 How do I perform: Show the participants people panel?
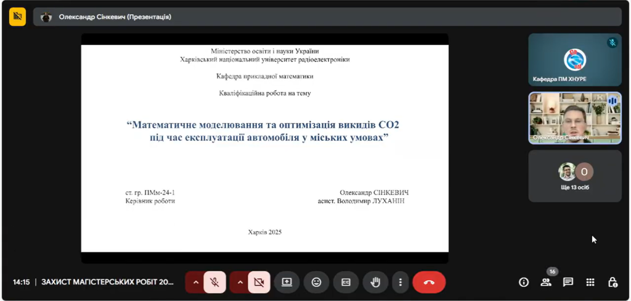click(546, 282)
